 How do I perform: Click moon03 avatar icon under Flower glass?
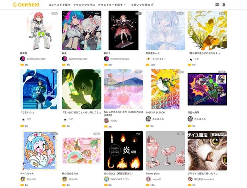[x=148, y=179]
